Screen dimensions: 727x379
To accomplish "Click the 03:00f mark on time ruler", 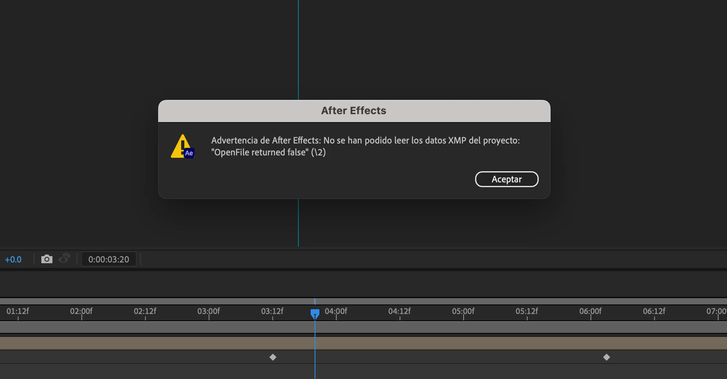I will (x=209, y=311).
